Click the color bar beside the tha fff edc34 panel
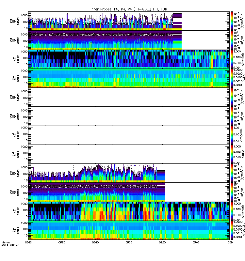Screen dimensions: 245x261 click(x=232, y=21)
